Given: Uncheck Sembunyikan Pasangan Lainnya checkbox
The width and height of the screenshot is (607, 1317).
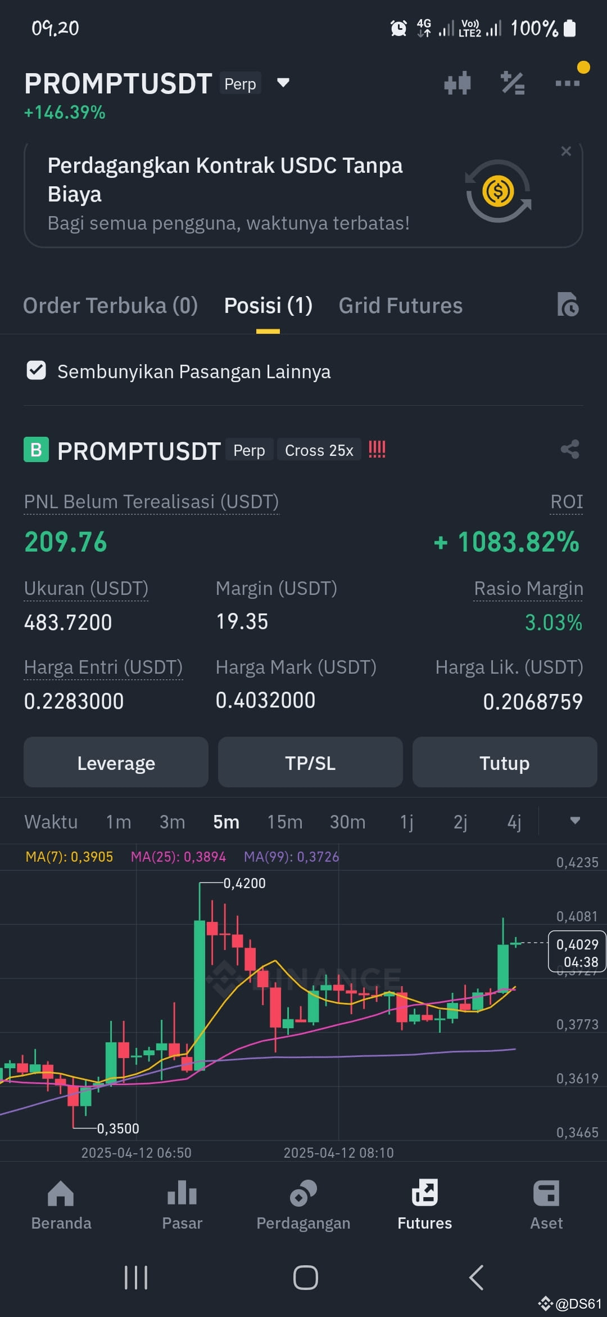Looking at the screenshot, I should coord(37,371).
